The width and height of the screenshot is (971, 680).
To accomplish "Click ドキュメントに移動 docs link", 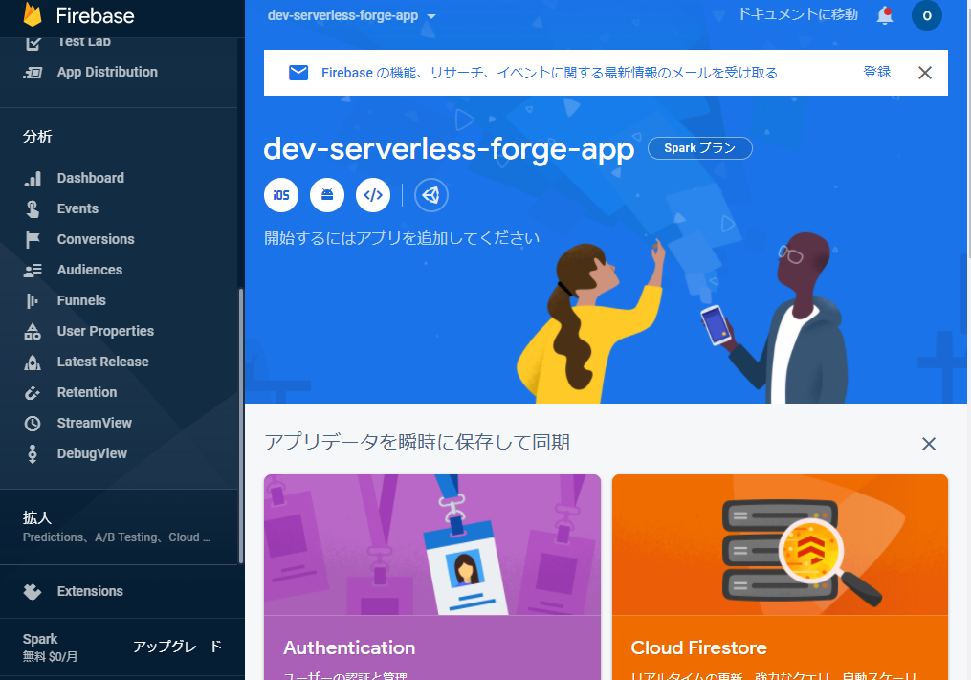I will 798,14.
